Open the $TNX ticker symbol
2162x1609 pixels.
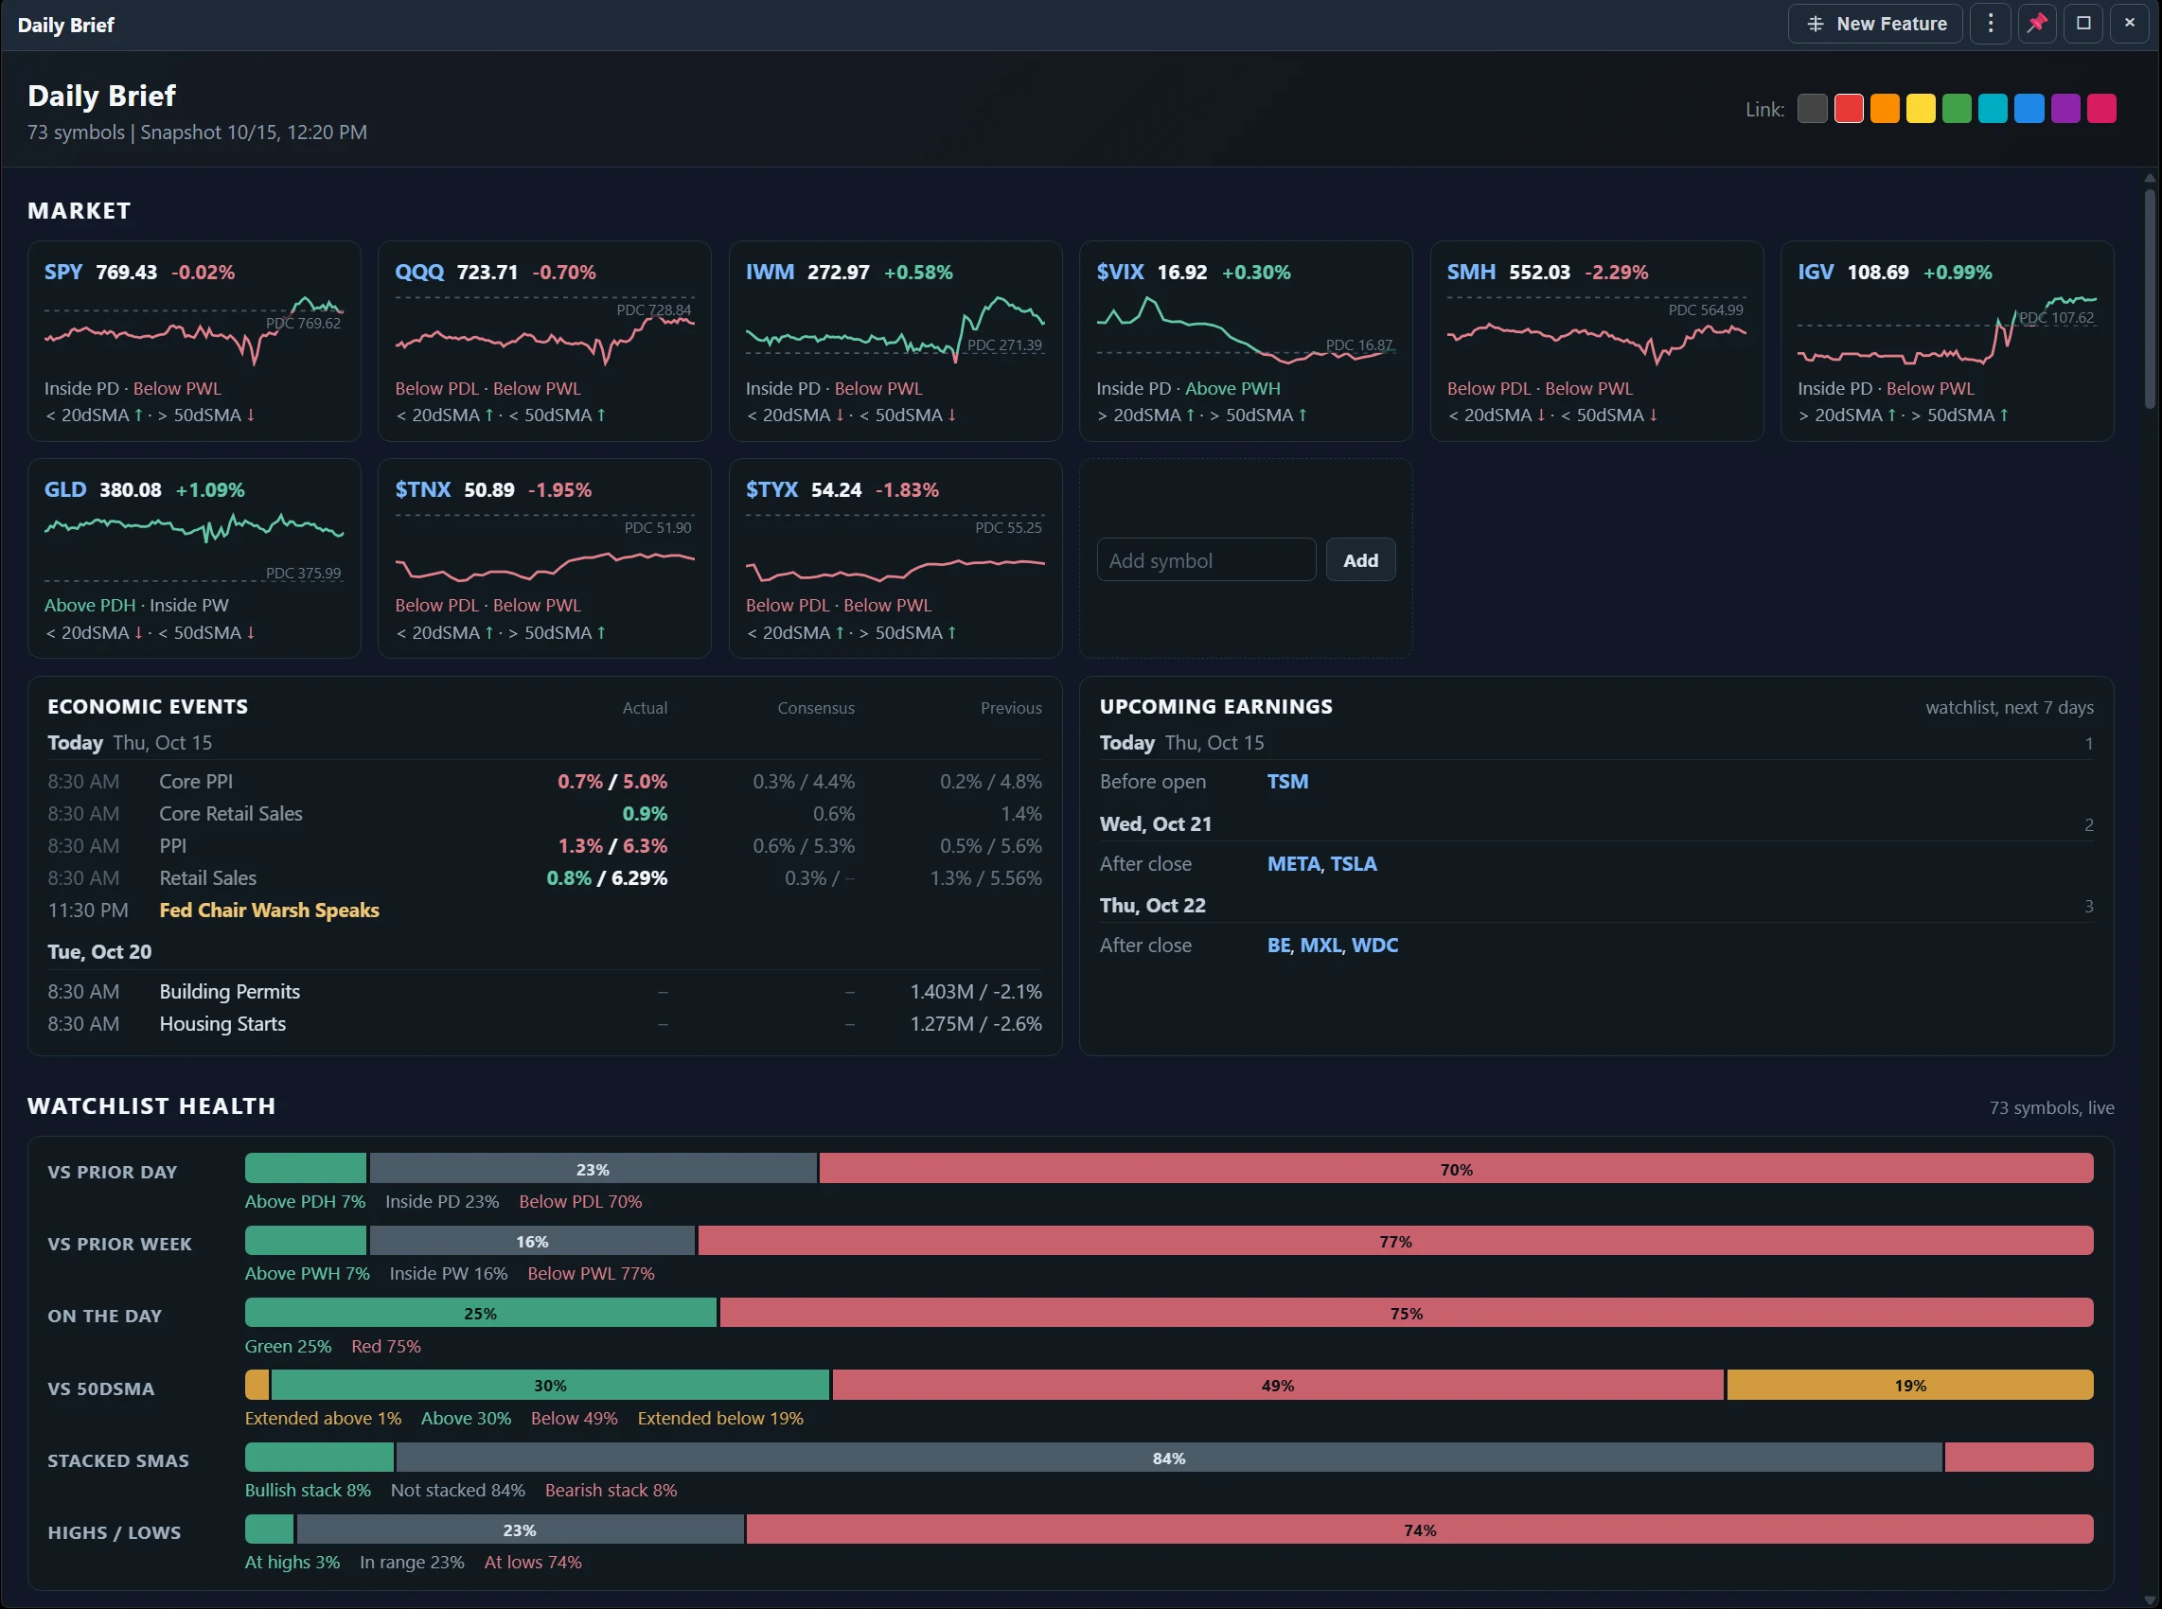tap(423, 489)
